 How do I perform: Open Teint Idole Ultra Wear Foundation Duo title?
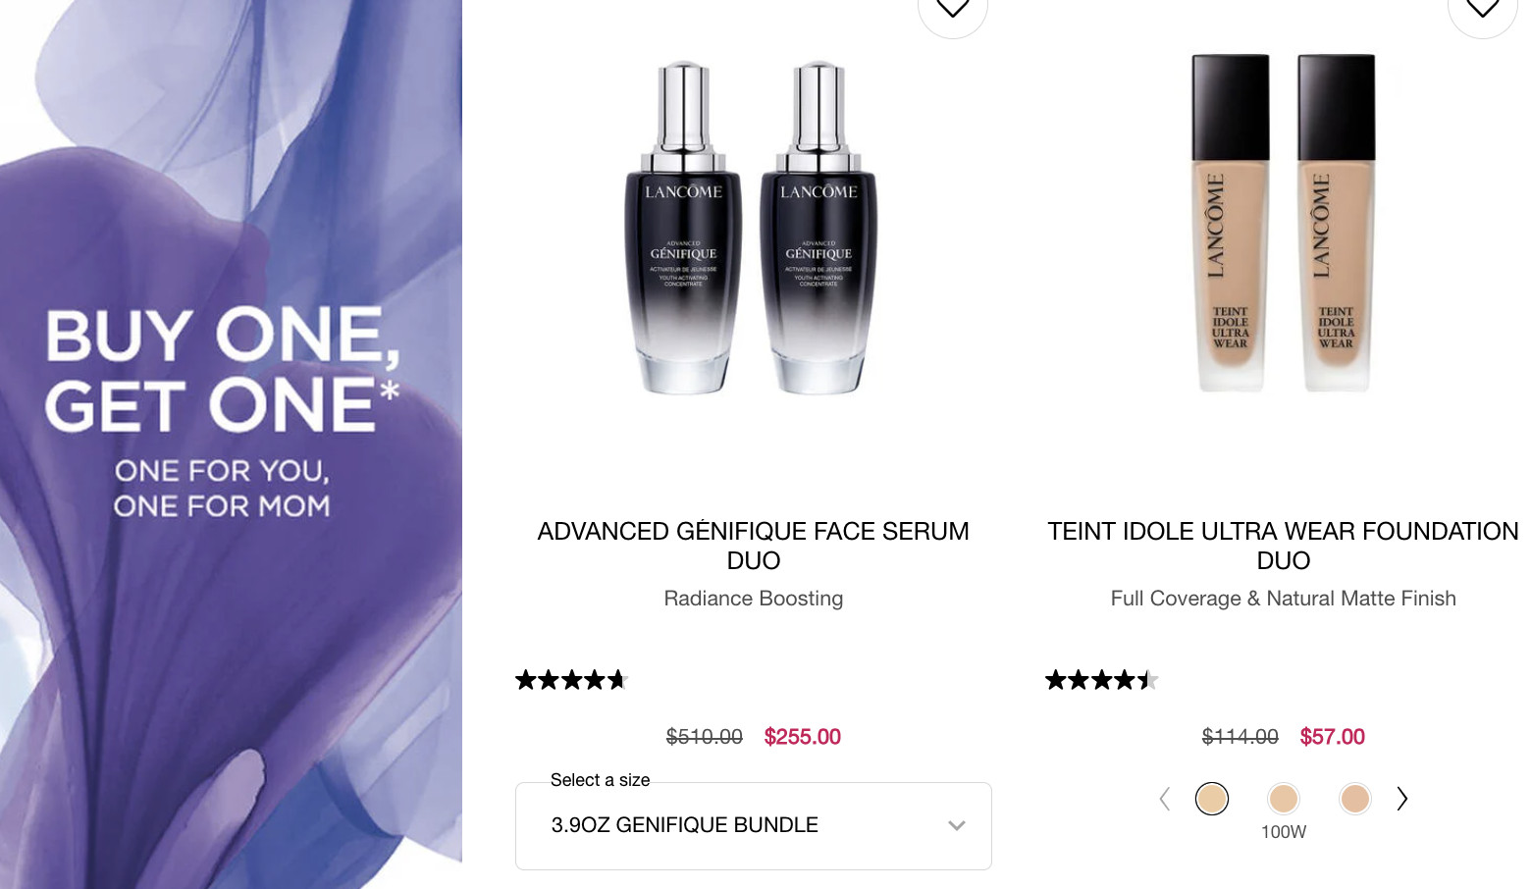click(x=1284, y=546)
